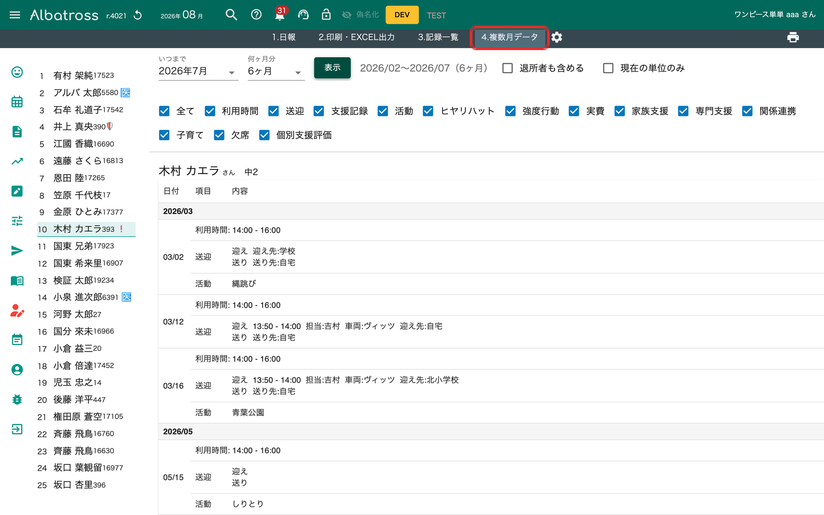Open the 2.印刷・EXCEL出力 tab
This screenshot has width=824, height=515.
click(x=356, y=37)
